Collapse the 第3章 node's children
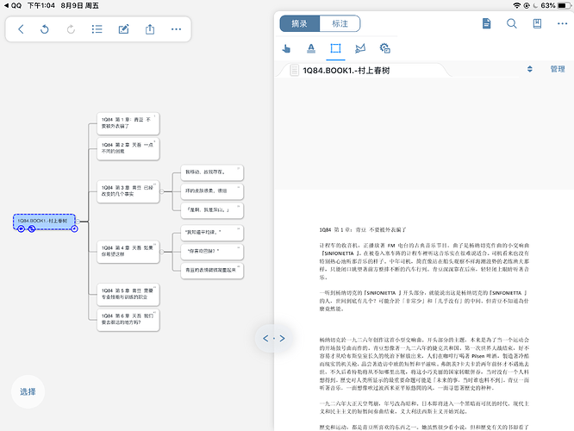 [x=162, y=191]
